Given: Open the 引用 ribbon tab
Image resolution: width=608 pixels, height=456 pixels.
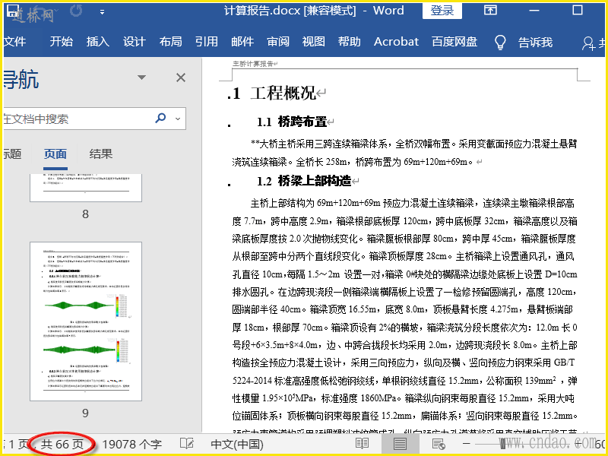Looking at the screenshot, I should 206,42.
